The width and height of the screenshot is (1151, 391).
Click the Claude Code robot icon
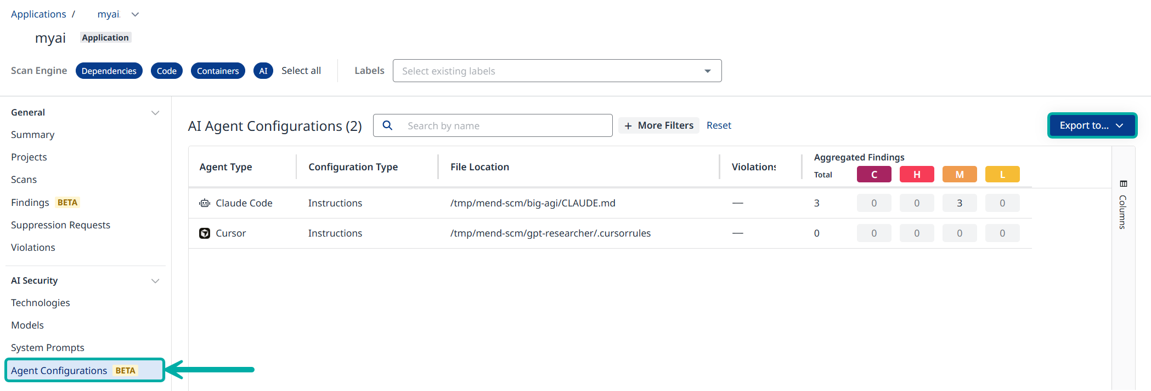coord(205,203)
